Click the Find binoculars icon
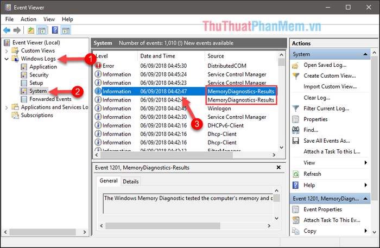Viewport: 380px width, 248px height. point(296,130)
